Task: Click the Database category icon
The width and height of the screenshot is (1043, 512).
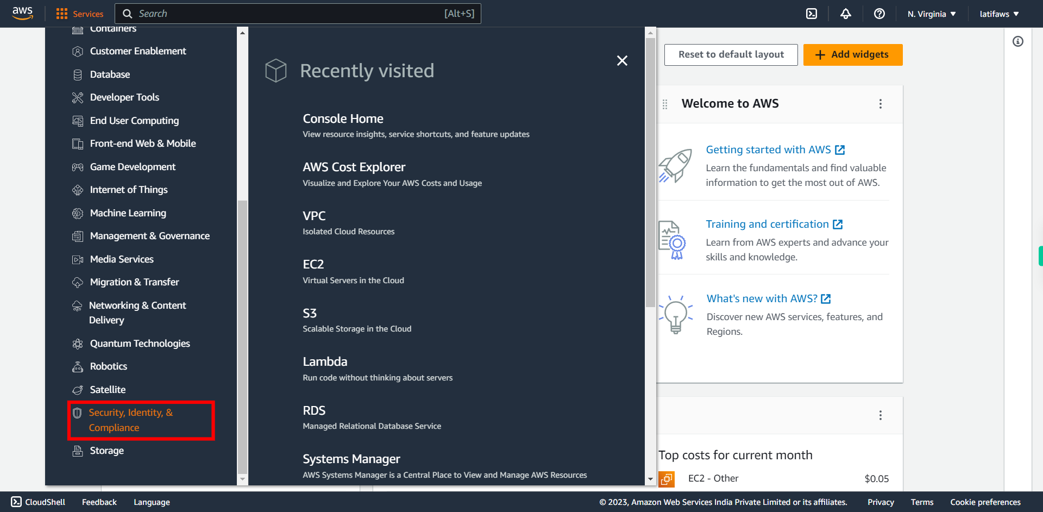Action: click(x=78, y=74)
